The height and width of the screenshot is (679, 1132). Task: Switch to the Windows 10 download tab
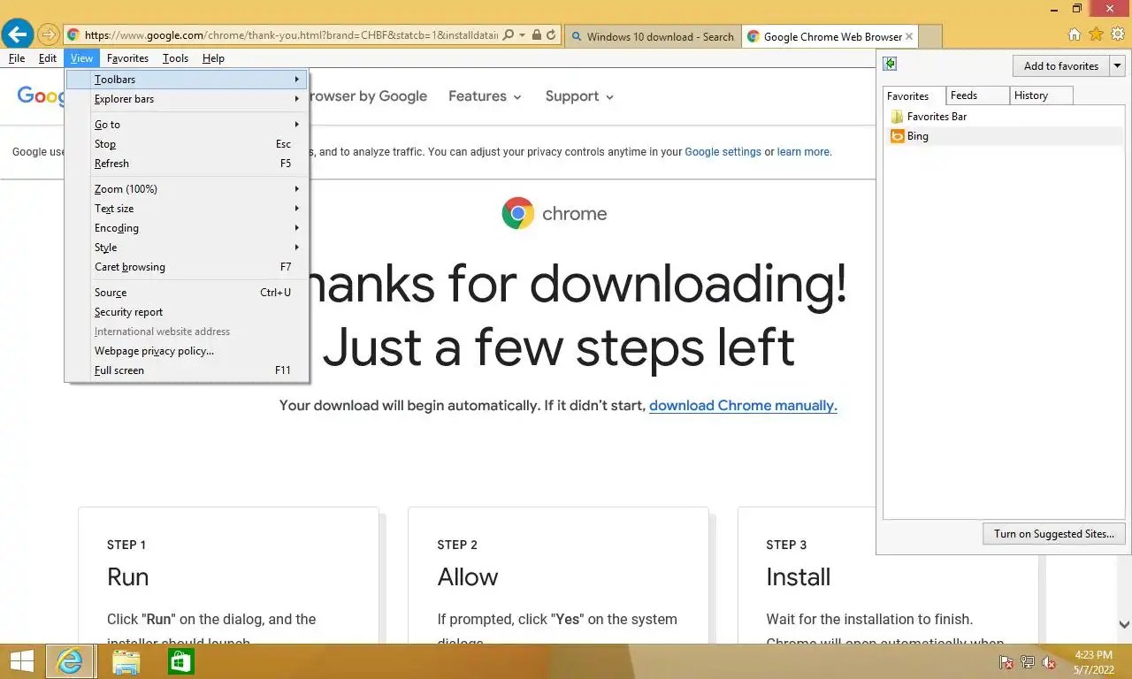pyautogui.click(x=653, y=36)
